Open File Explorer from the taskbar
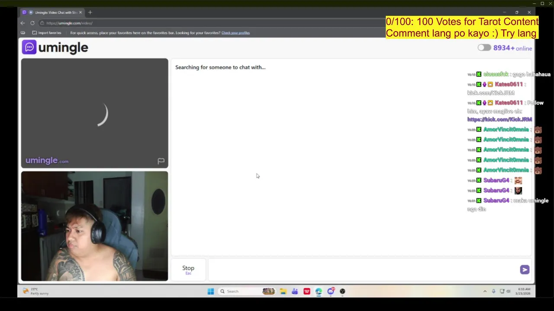The image size is (554, 311). 283,292
